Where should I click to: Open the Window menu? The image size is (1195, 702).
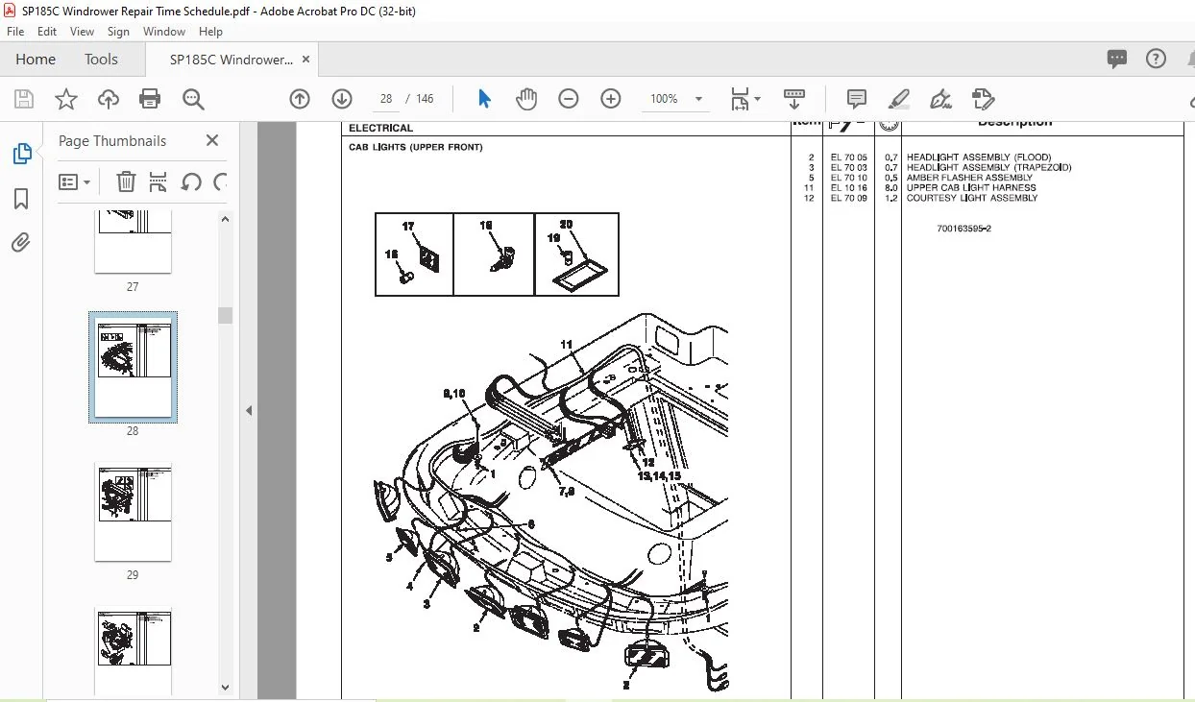[x=164, y=32]
